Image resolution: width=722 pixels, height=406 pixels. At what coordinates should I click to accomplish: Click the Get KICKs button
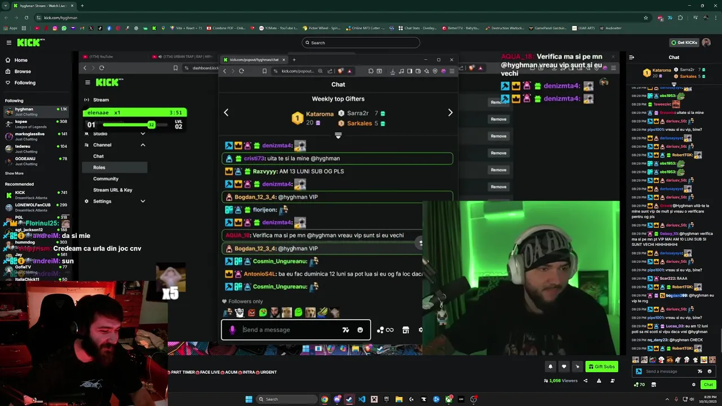(x=684, y=42)
